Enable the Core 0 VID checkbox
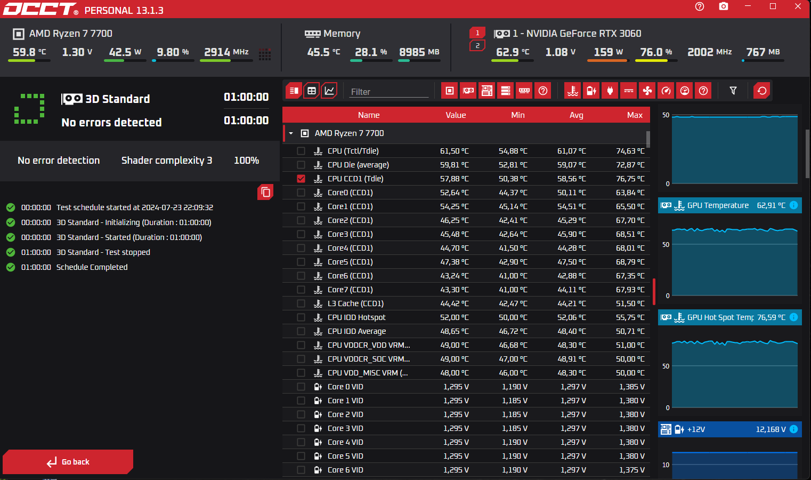The image size is (811, 480). tap(301, 387)
